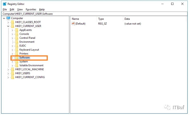Select the Computer tree label
The width and height of the screenshot is (190, 115).
[17, 18]
